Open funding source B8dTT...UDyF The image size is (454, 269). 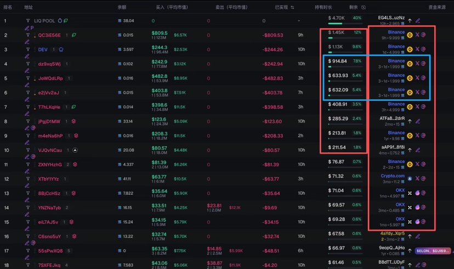click(x=391, y=262)
